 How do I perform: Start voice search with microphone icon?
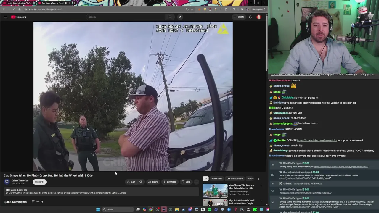(x=180, y=17)
